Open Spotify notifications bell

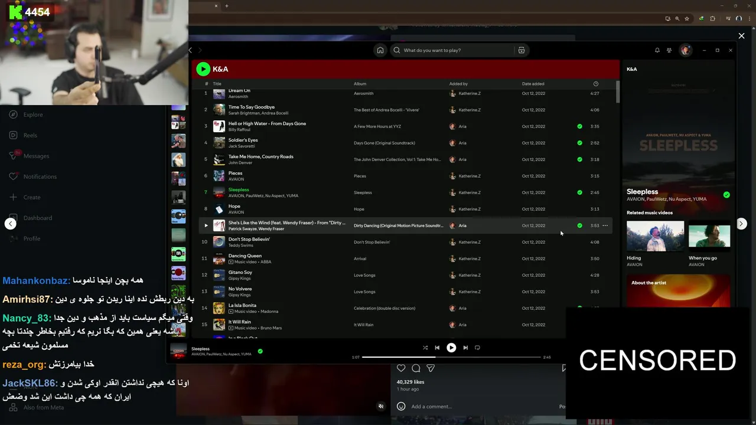click(657, 50)
